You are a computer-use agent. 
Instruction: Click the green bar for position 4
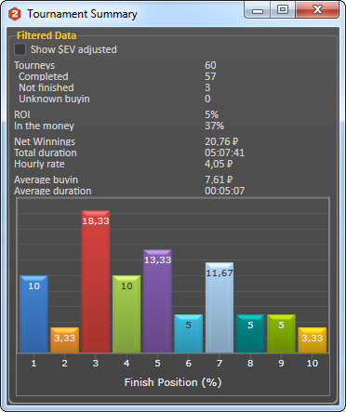[x=126, y=313]
